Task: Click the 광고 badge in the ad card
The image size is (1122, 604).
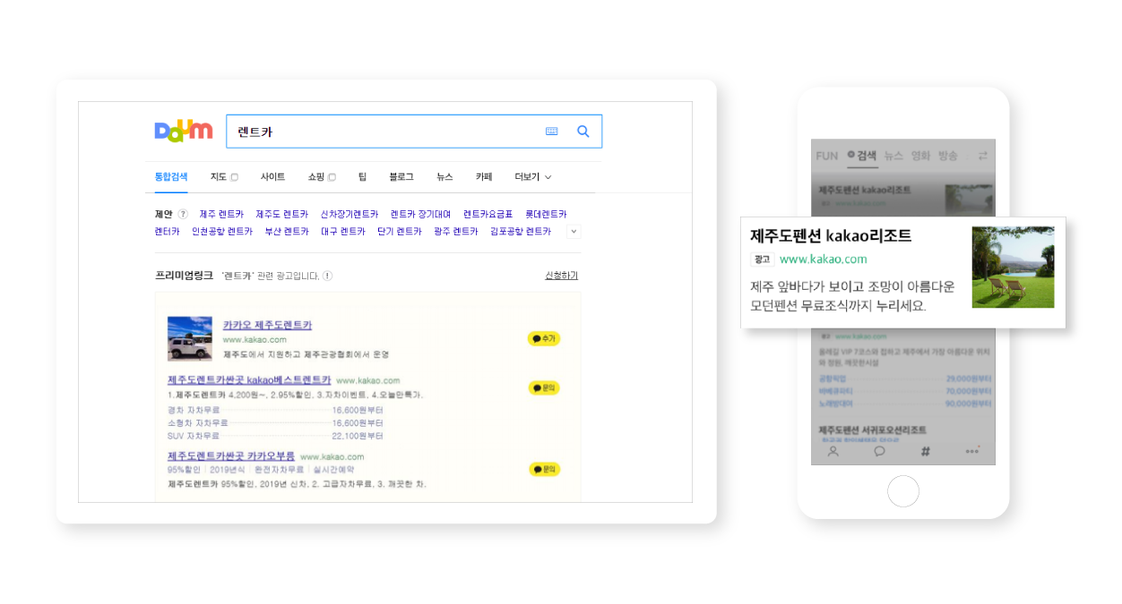Action: click(762, 259)
